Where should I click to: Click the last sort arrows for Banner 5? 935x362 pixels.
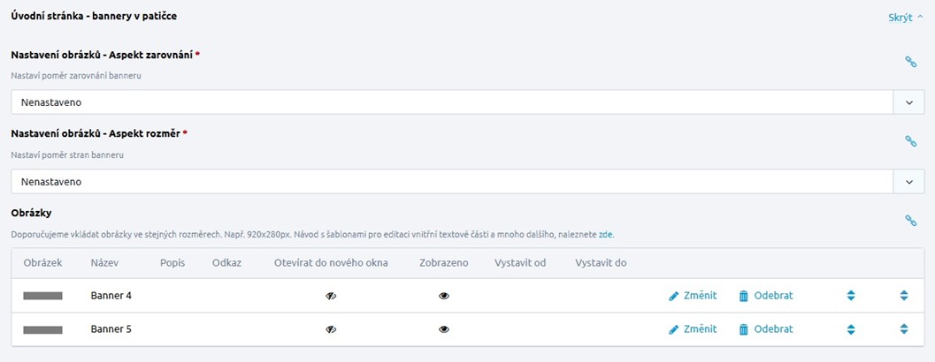904,329
